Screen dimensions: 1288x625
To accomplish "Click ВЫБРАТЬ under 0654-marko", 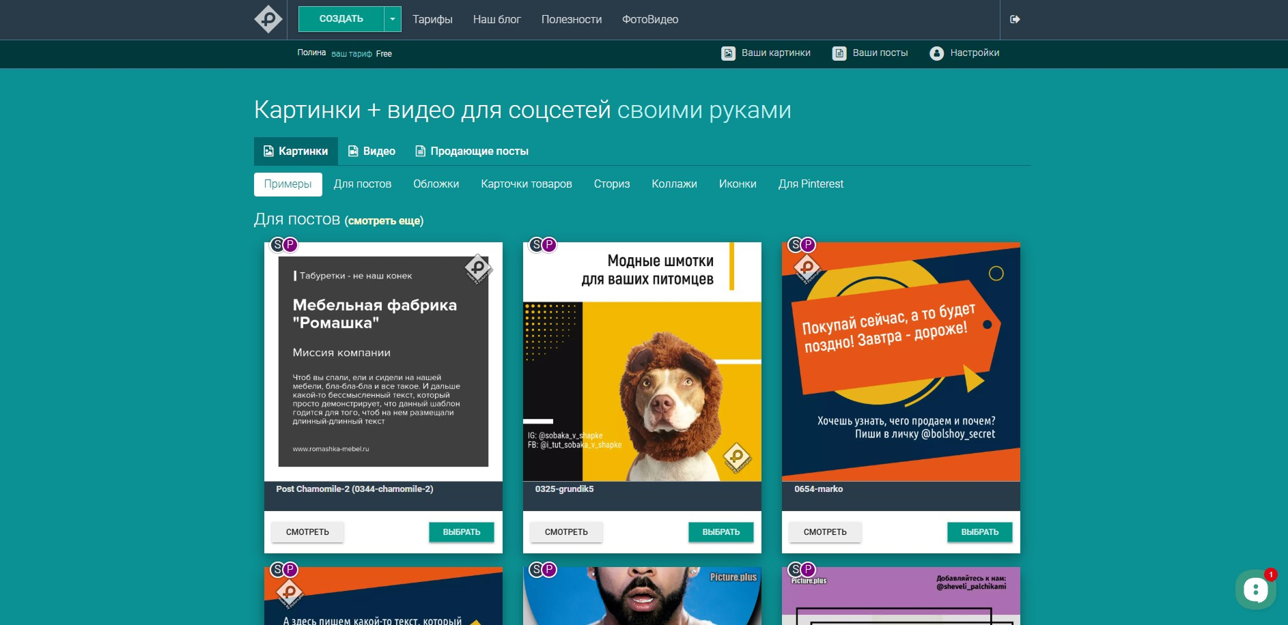I will point(980,532).
